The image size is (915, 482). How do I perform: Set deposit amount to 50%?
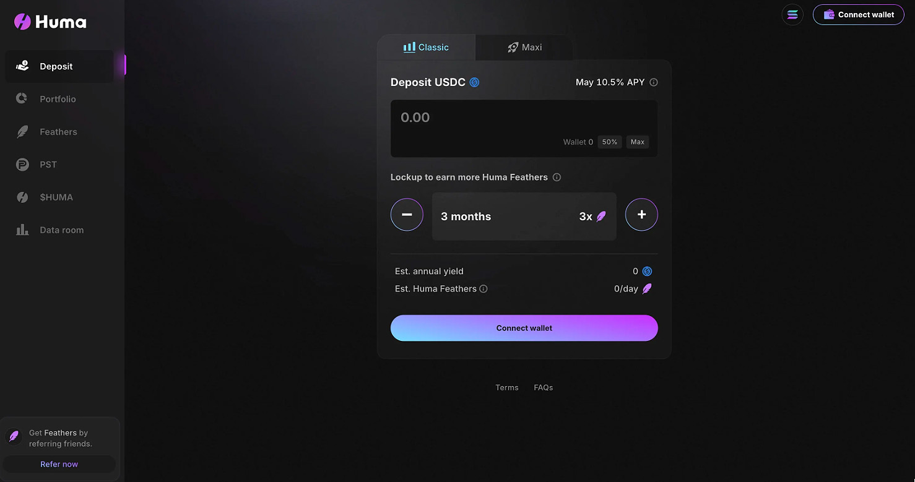pyautogui.click(x=610, y=142)
